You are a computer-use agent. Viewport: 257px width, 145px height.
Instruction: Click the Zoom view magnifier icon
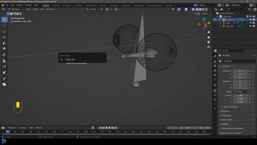coord(208,32)
